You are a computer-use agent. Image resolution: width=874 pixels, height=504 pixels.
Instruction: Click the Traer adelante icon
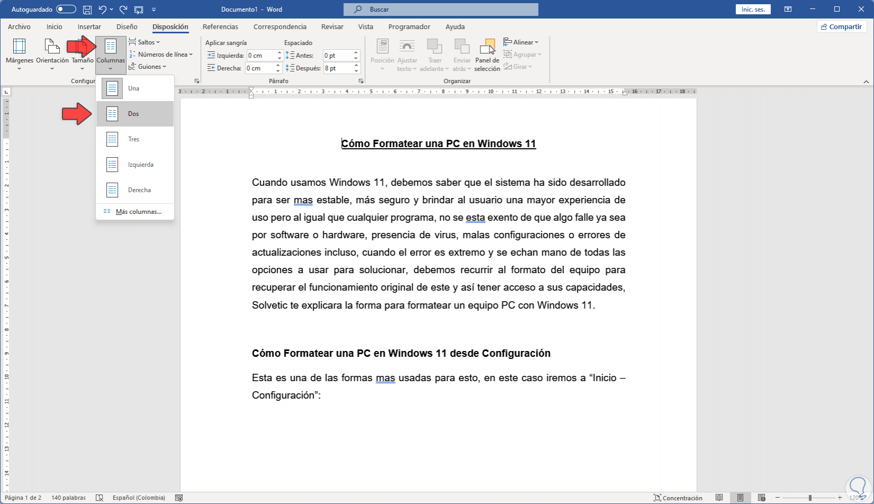point(434,47)
